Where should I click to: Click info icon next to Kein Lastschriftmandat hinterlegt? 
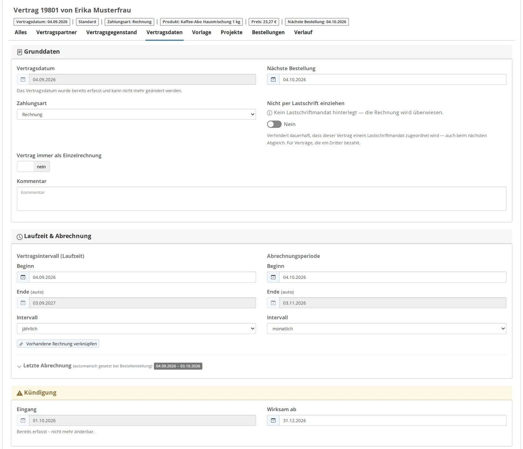(270, 113)
